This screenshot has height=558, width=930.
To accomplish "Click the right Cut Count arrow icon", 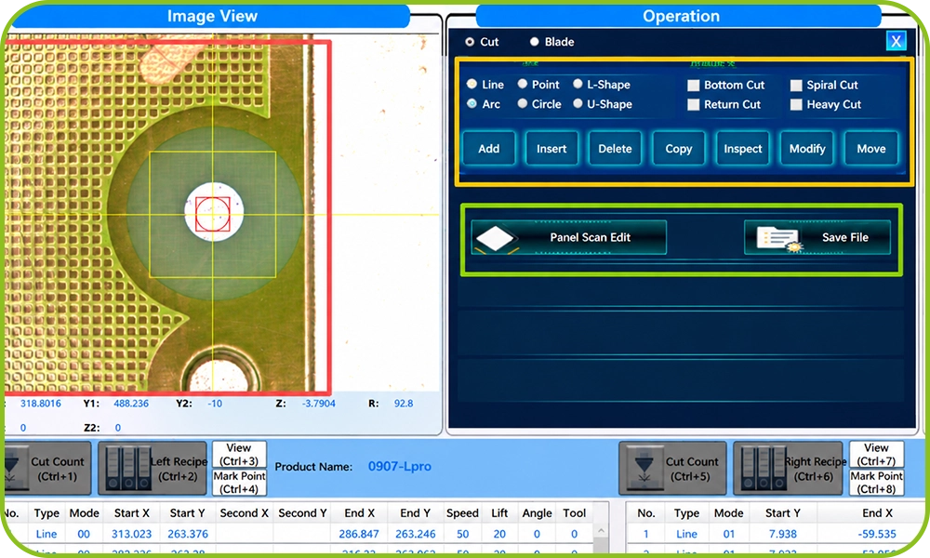I will pos(644,469).
